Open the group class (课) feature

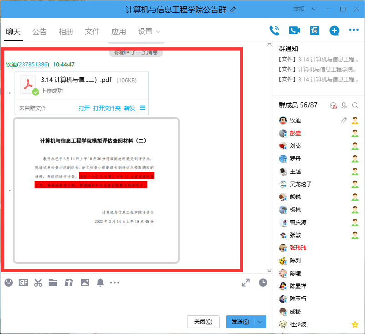314,30
